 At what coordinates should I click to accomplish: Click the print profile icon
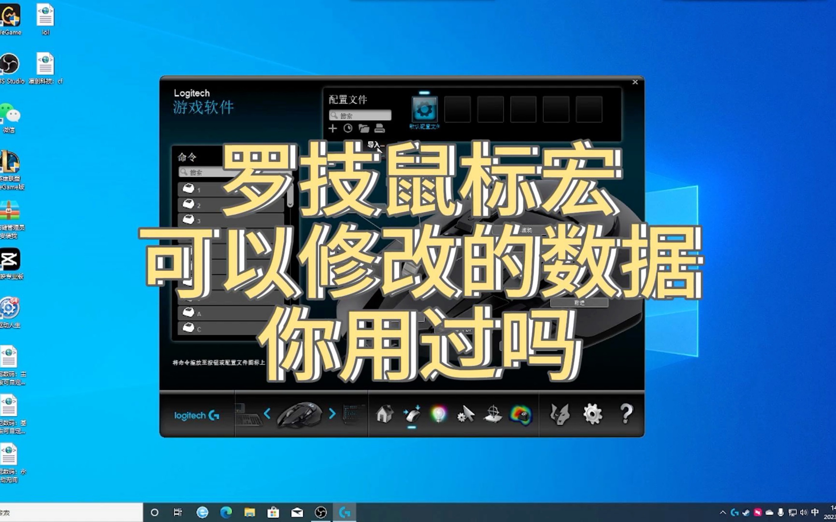[379, 128]
